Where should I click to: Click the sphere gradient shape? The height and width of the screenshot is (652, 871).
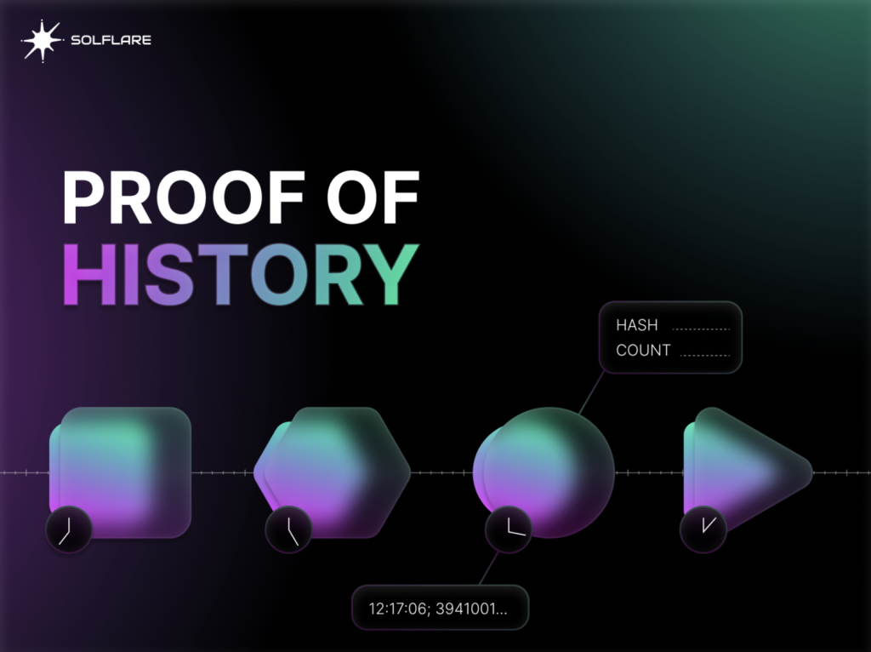544,471
